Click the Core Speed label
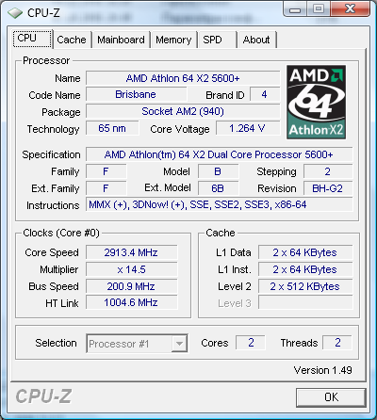Viewport: 377px width, 420px height. pyautogui.click(x=52, y=252)
